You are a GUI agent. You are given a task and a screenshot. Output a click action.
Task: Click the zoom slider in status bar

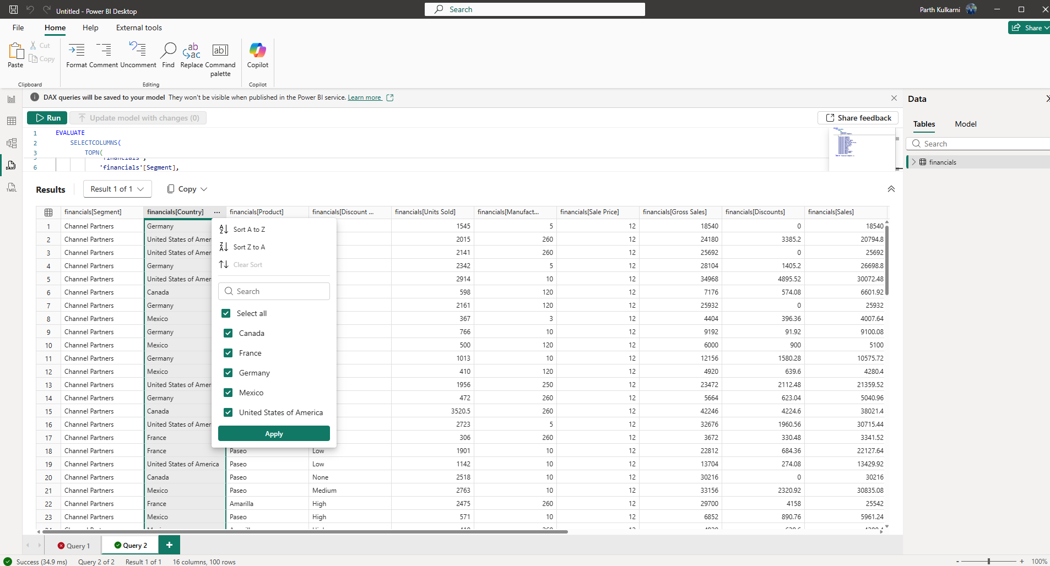tap(989, 561)
